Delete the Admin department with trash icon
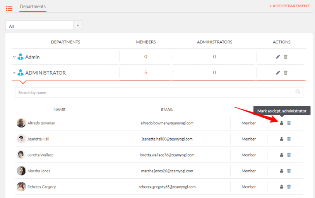This screenshot has height=198, width=315. [286, 57]
